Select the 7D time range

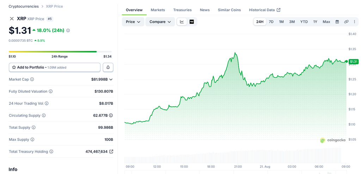pyautogui.click(x=271, y=22)
